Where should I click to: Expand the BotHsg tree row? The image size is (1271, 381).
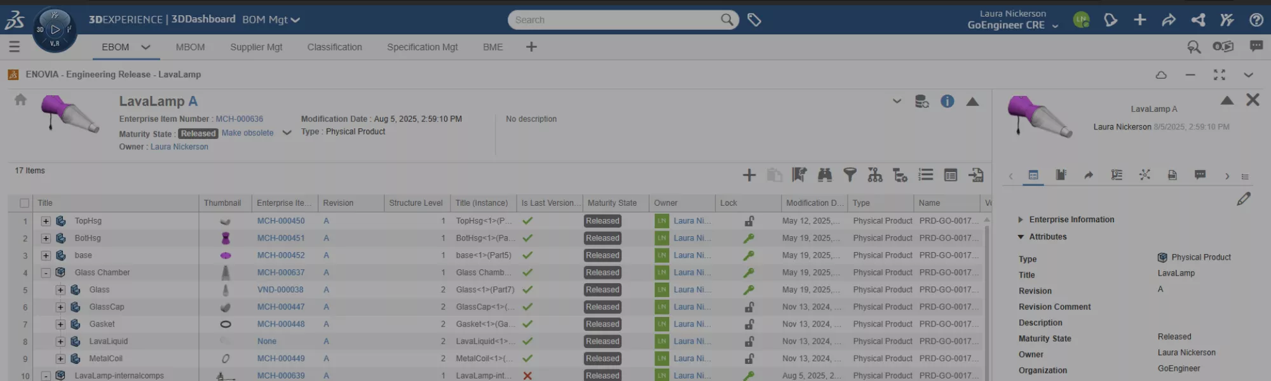pos(46,238)
